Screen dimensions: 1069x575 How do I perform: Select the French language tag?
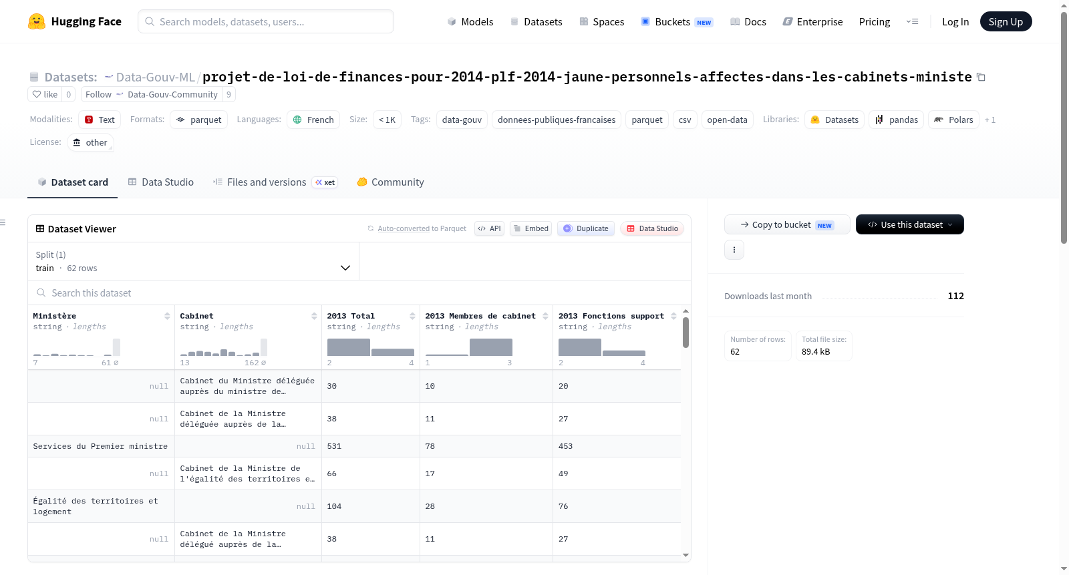(313, 120)
